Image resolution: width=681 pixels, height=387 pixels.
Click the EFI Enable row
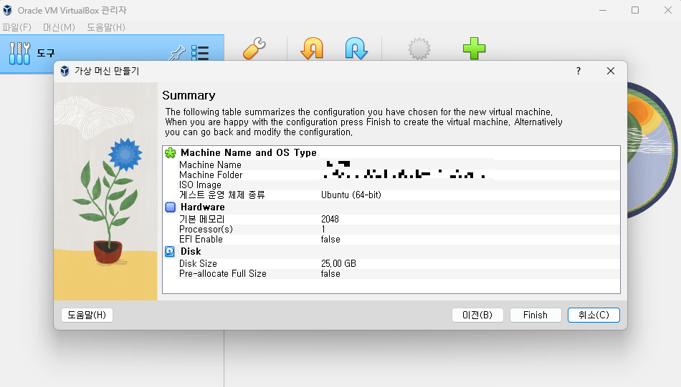point(391,239)
